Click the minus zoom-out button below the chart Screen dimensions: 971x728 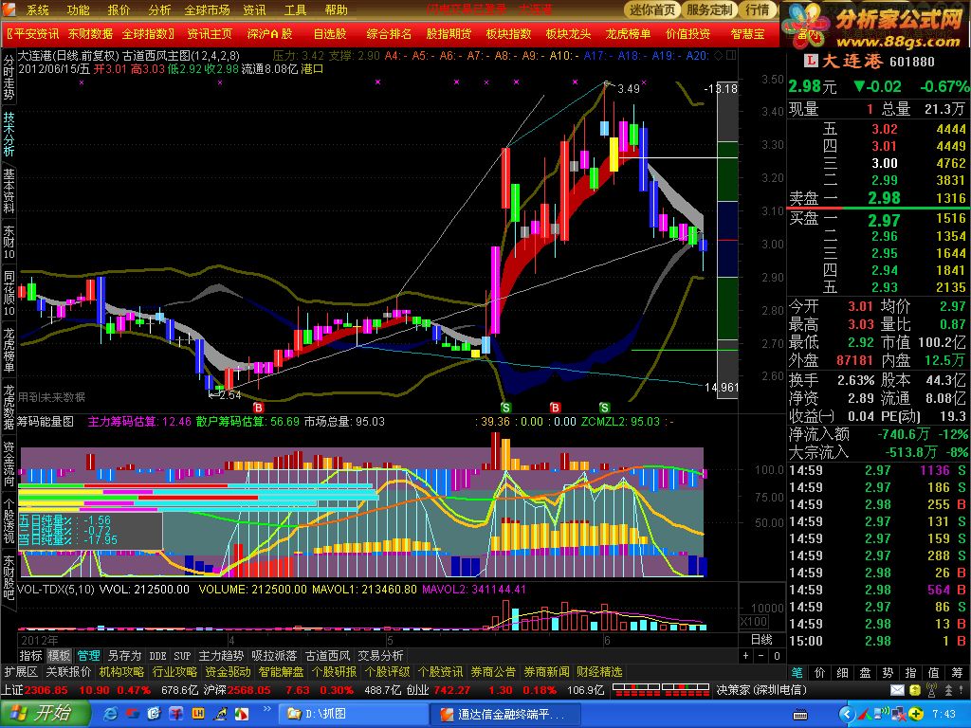pos(761,656)
